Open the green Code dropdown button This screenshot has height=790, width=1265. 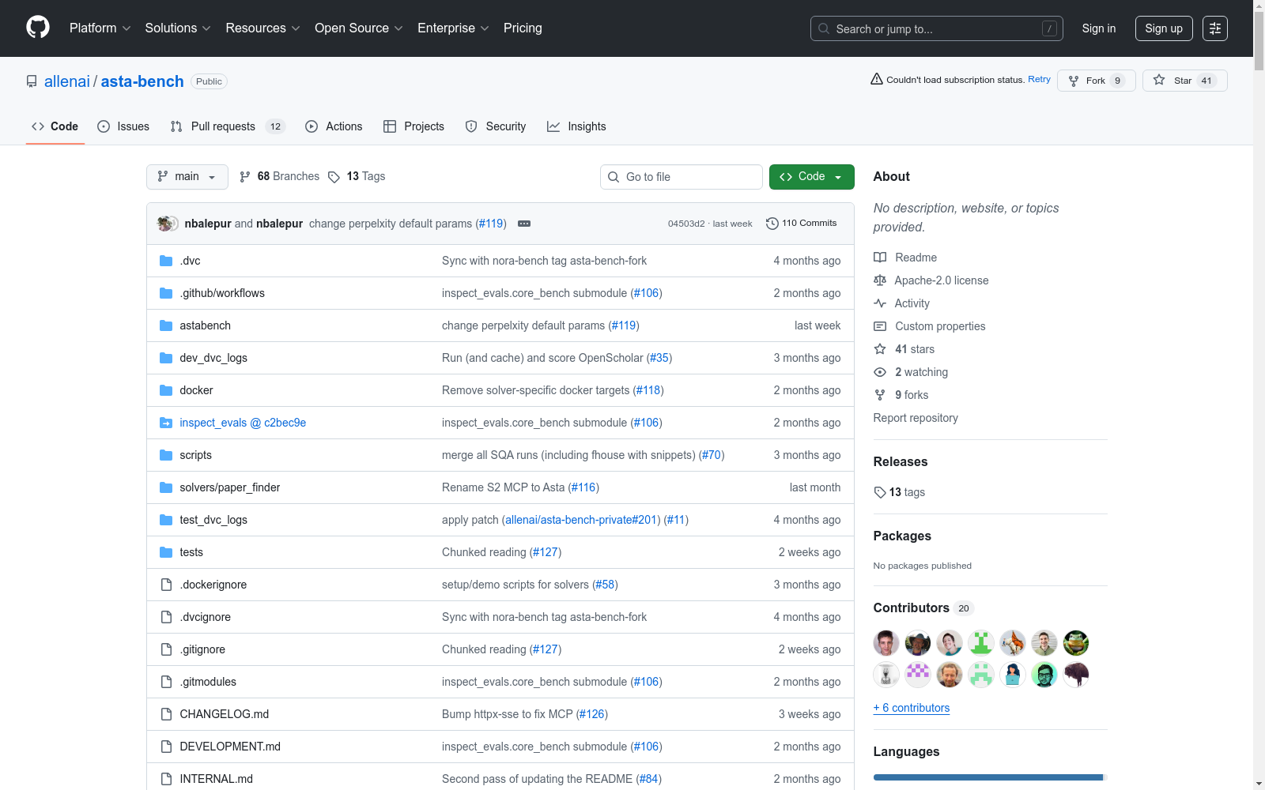(x=811, y=177)
